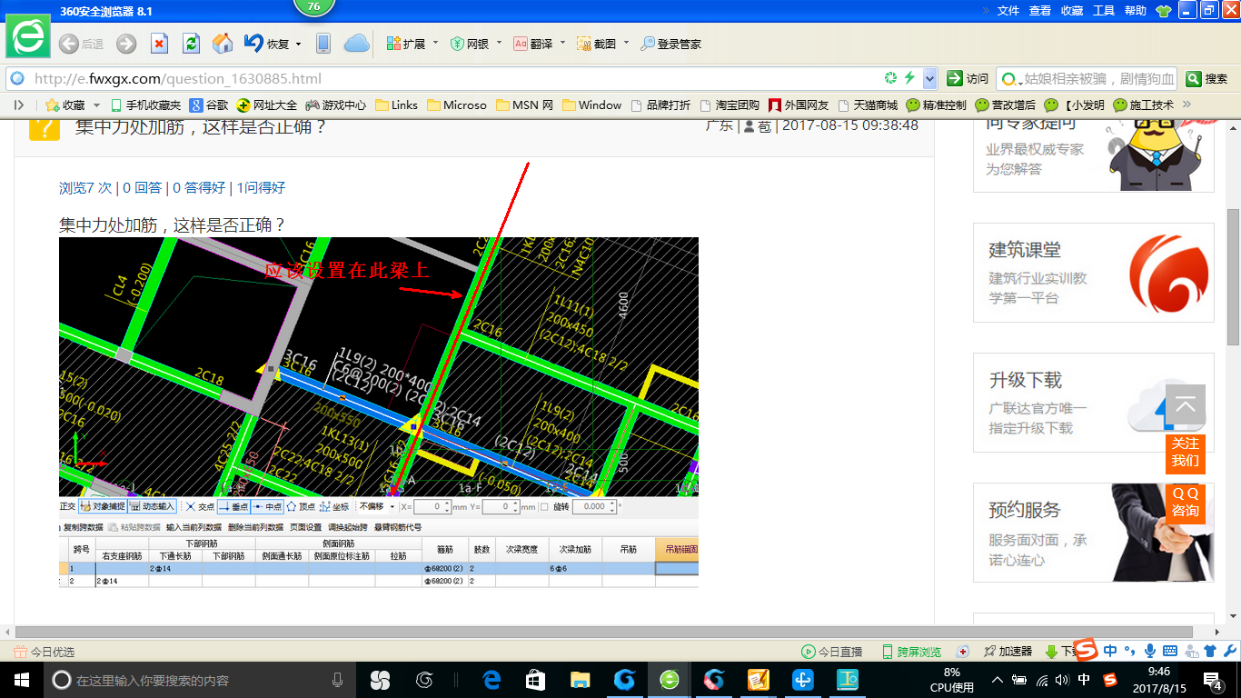Open the 扩展 extensions button
Screen dimensions: 1241x698
[x=406, y=44]
